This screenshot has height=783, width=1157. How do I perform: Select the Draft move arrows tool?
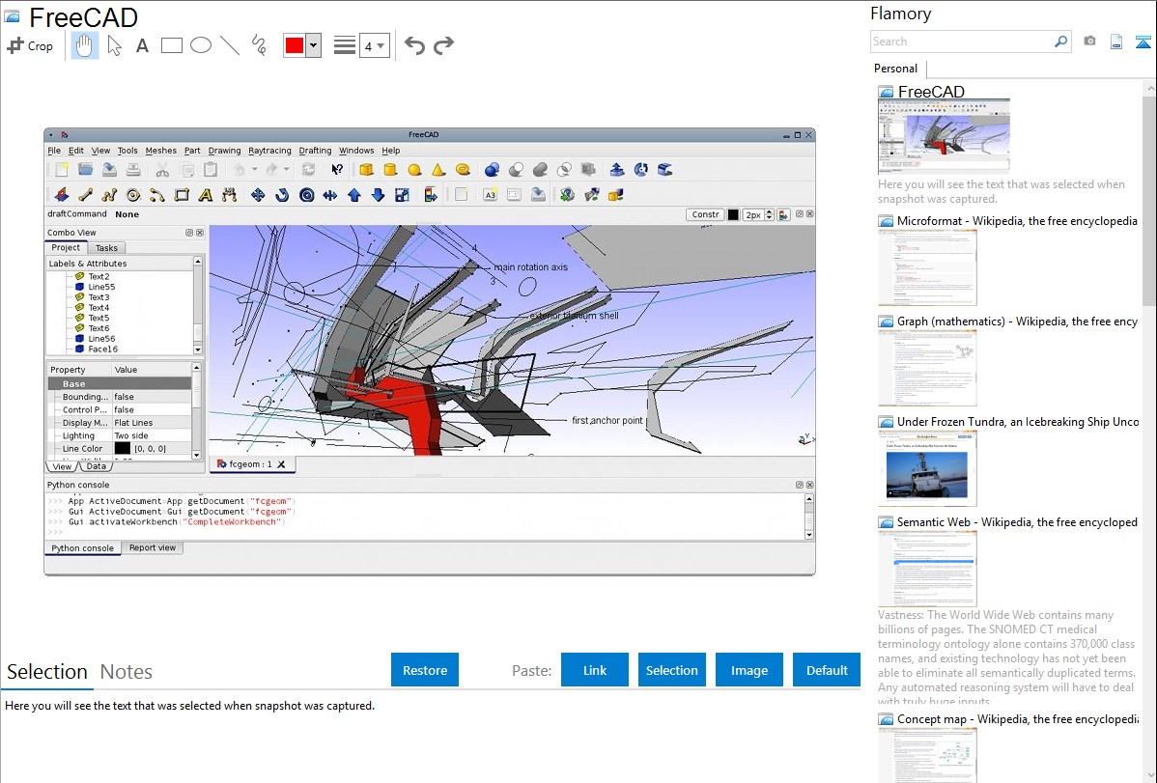tap(258, 195)
